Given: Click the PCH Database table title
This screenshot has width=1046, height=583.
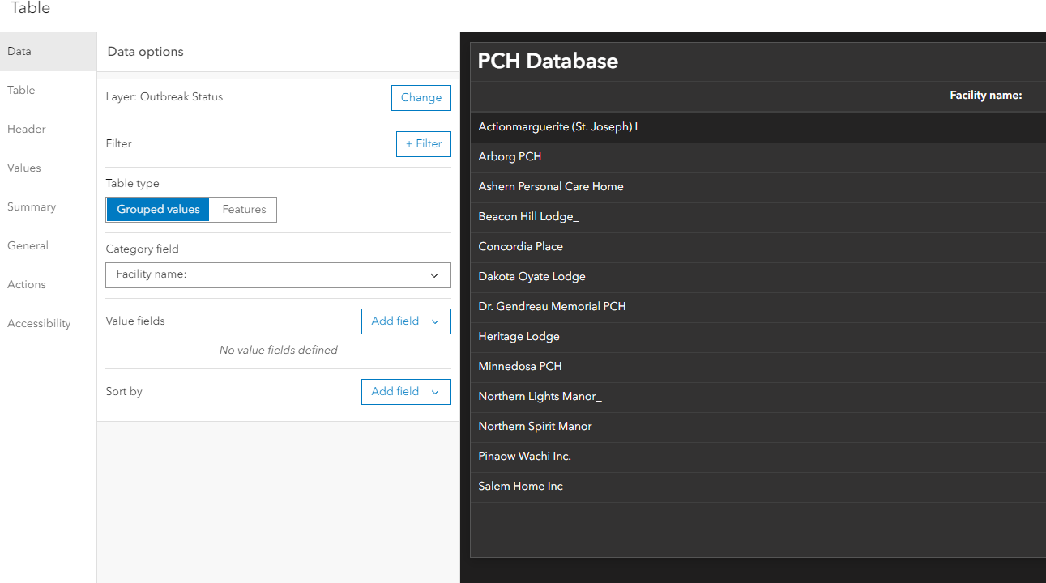Looking at the screenshot, I should 548,61.
